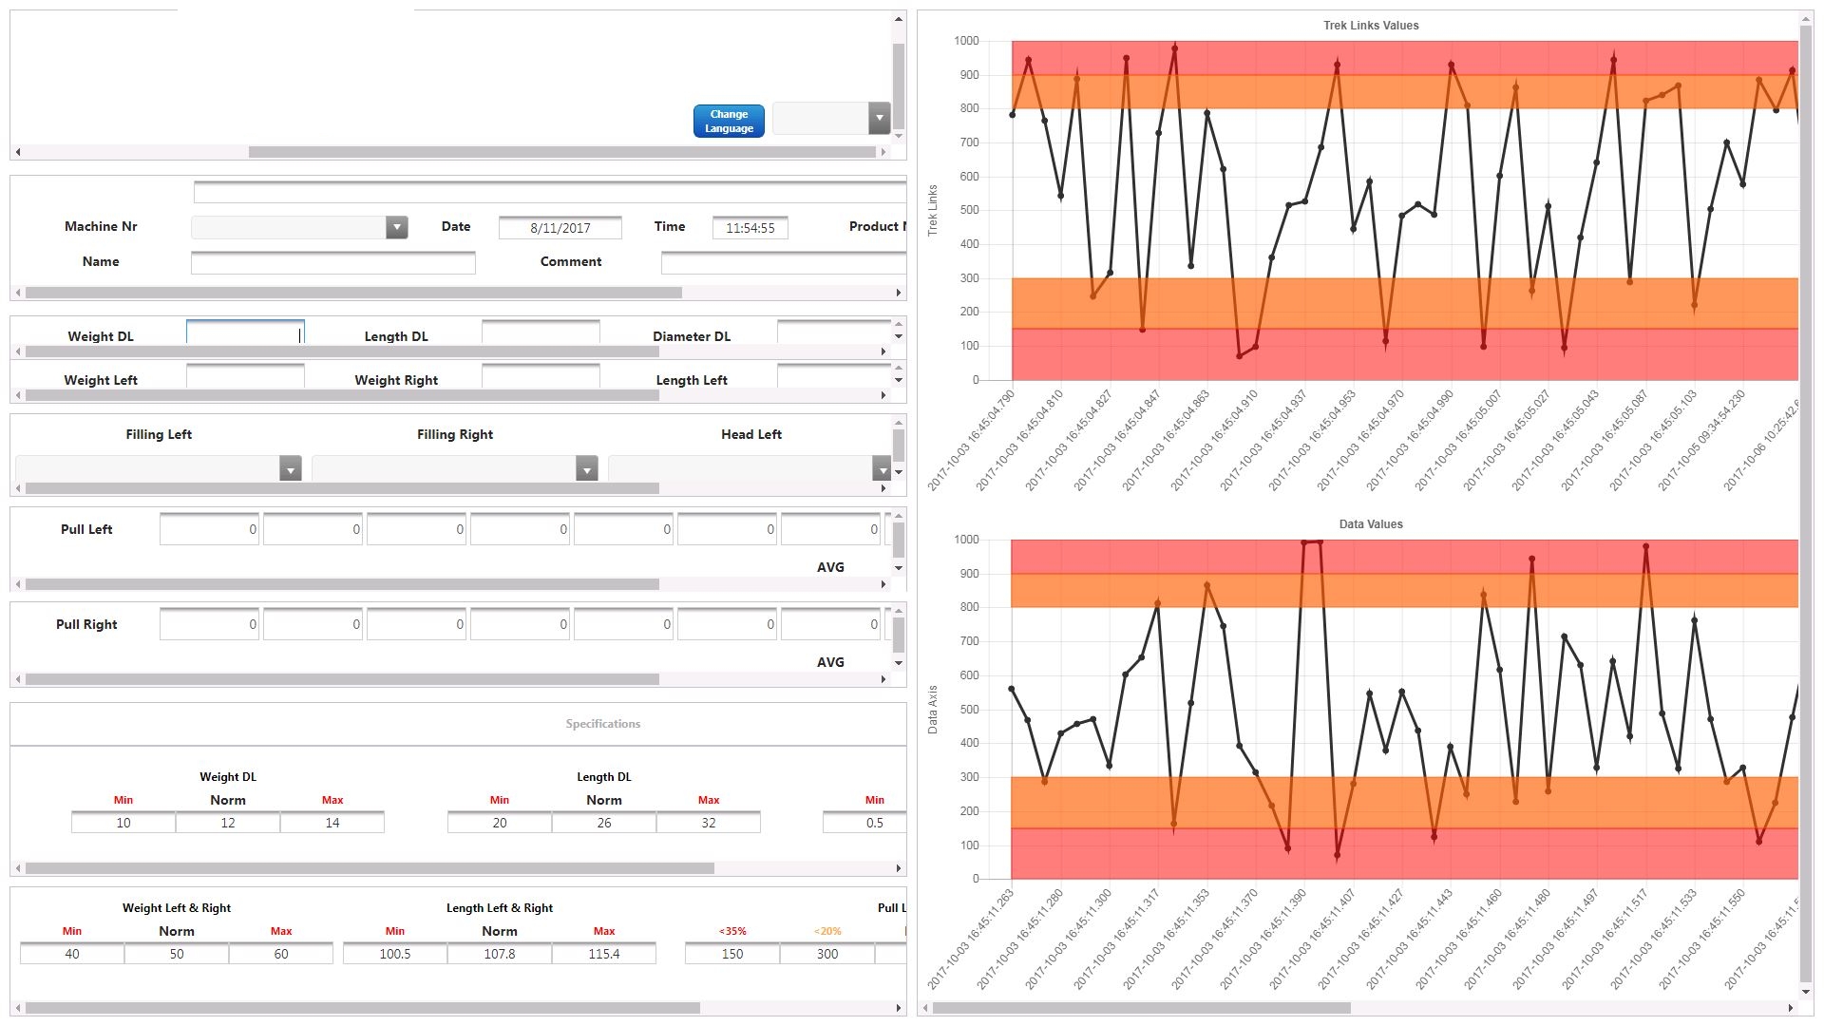
Task: Click scroll-up arrow of top panel
Action: pyautogui.click(x=899, y=19)
